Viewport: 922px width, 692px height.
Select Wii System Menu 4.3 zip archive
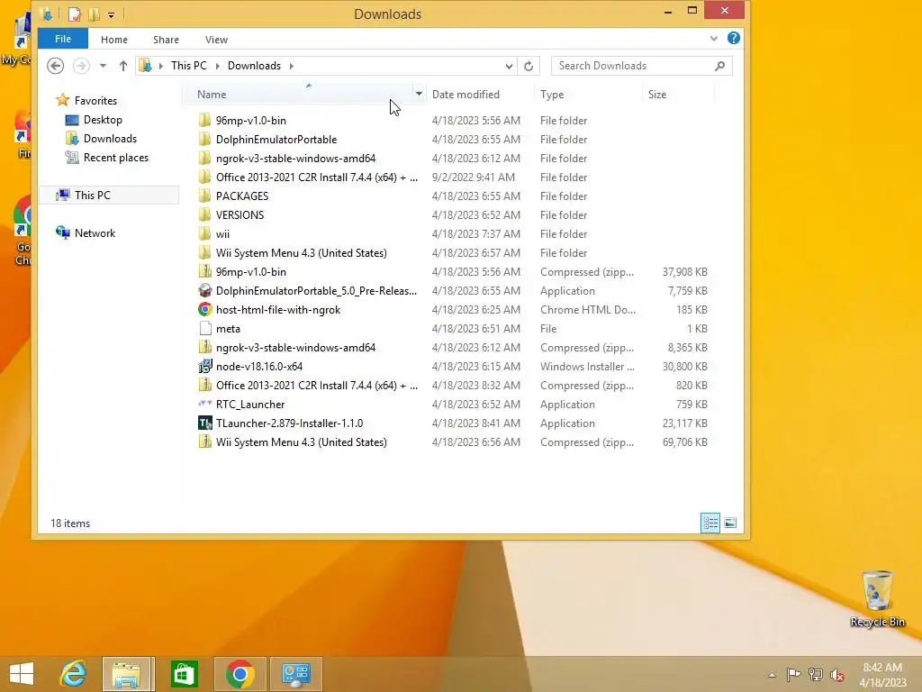pyautogui.click(x=301, y=442)
